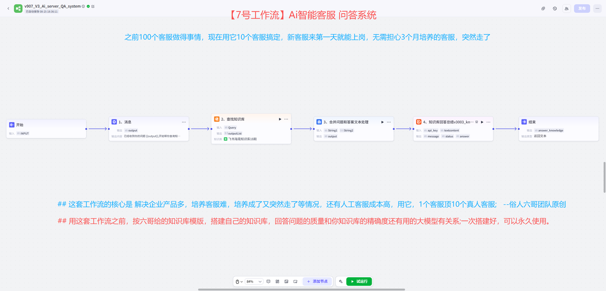Viewport: 606px width, 291px height.
Task: Click the collaborators people icon
Action: tap(567, 9)
